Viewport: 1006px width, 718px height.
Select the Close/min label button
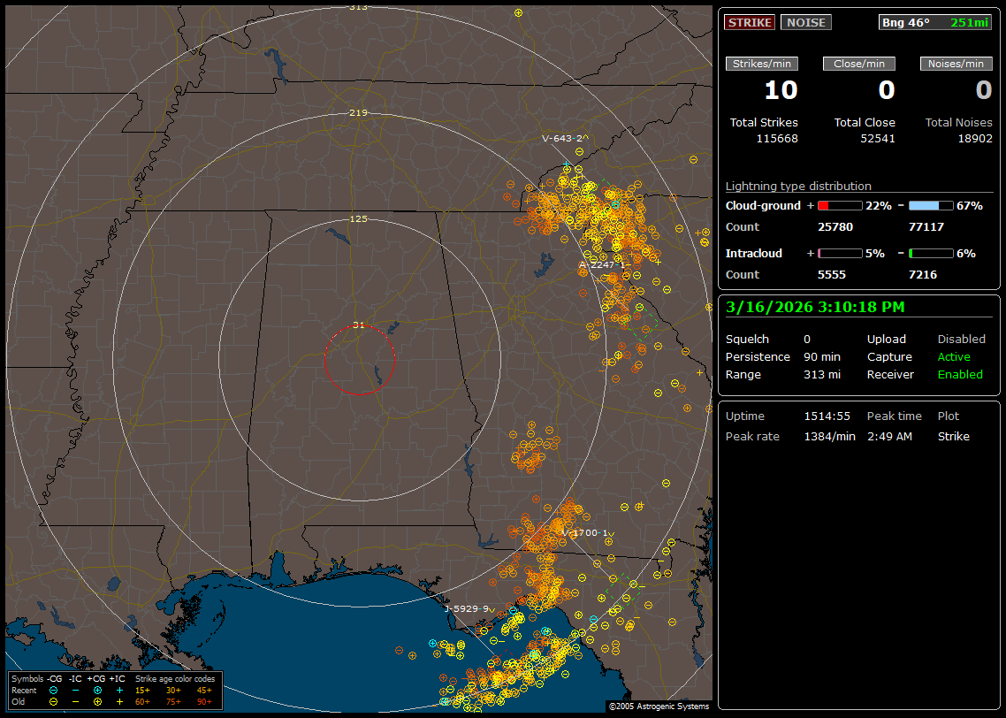point(859,64)
